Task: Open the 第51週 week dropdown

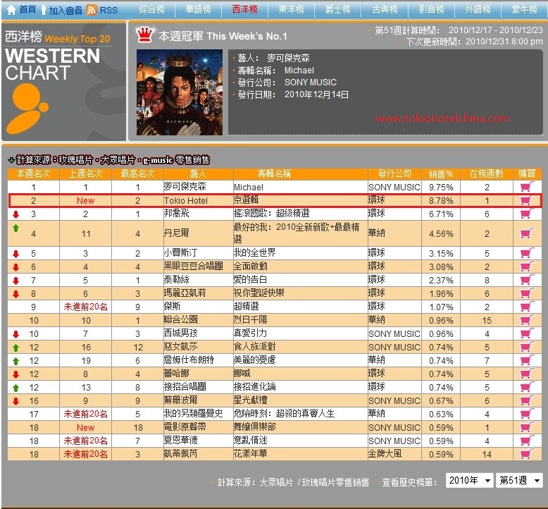Action: [519, 480]
